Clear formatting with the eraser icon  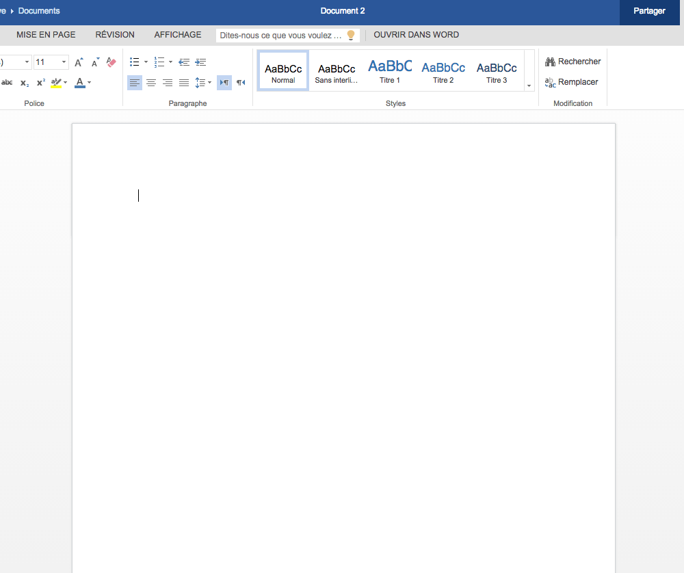[111, 62]
